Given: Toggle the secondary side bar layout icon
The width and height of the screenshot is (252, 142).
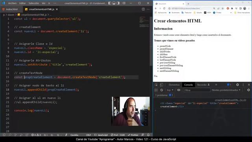Looking at the screenshot, I should [118, 3].
